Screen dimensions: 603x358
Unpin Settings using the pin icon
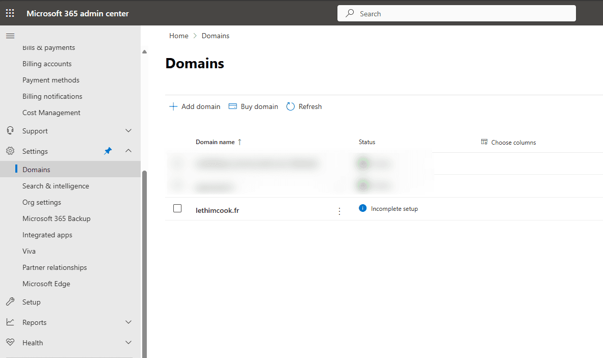coord(108,151)
